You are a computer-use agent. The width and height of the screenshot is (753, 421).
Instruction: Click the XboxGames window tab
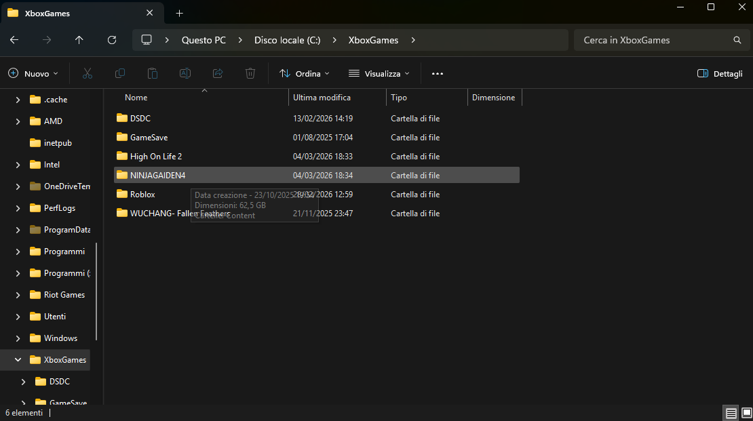click(81, 13)
